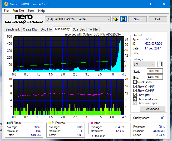Click the save floppy disk icon
The height and width of the screenshot is (141, 172).
coord(123,19)
